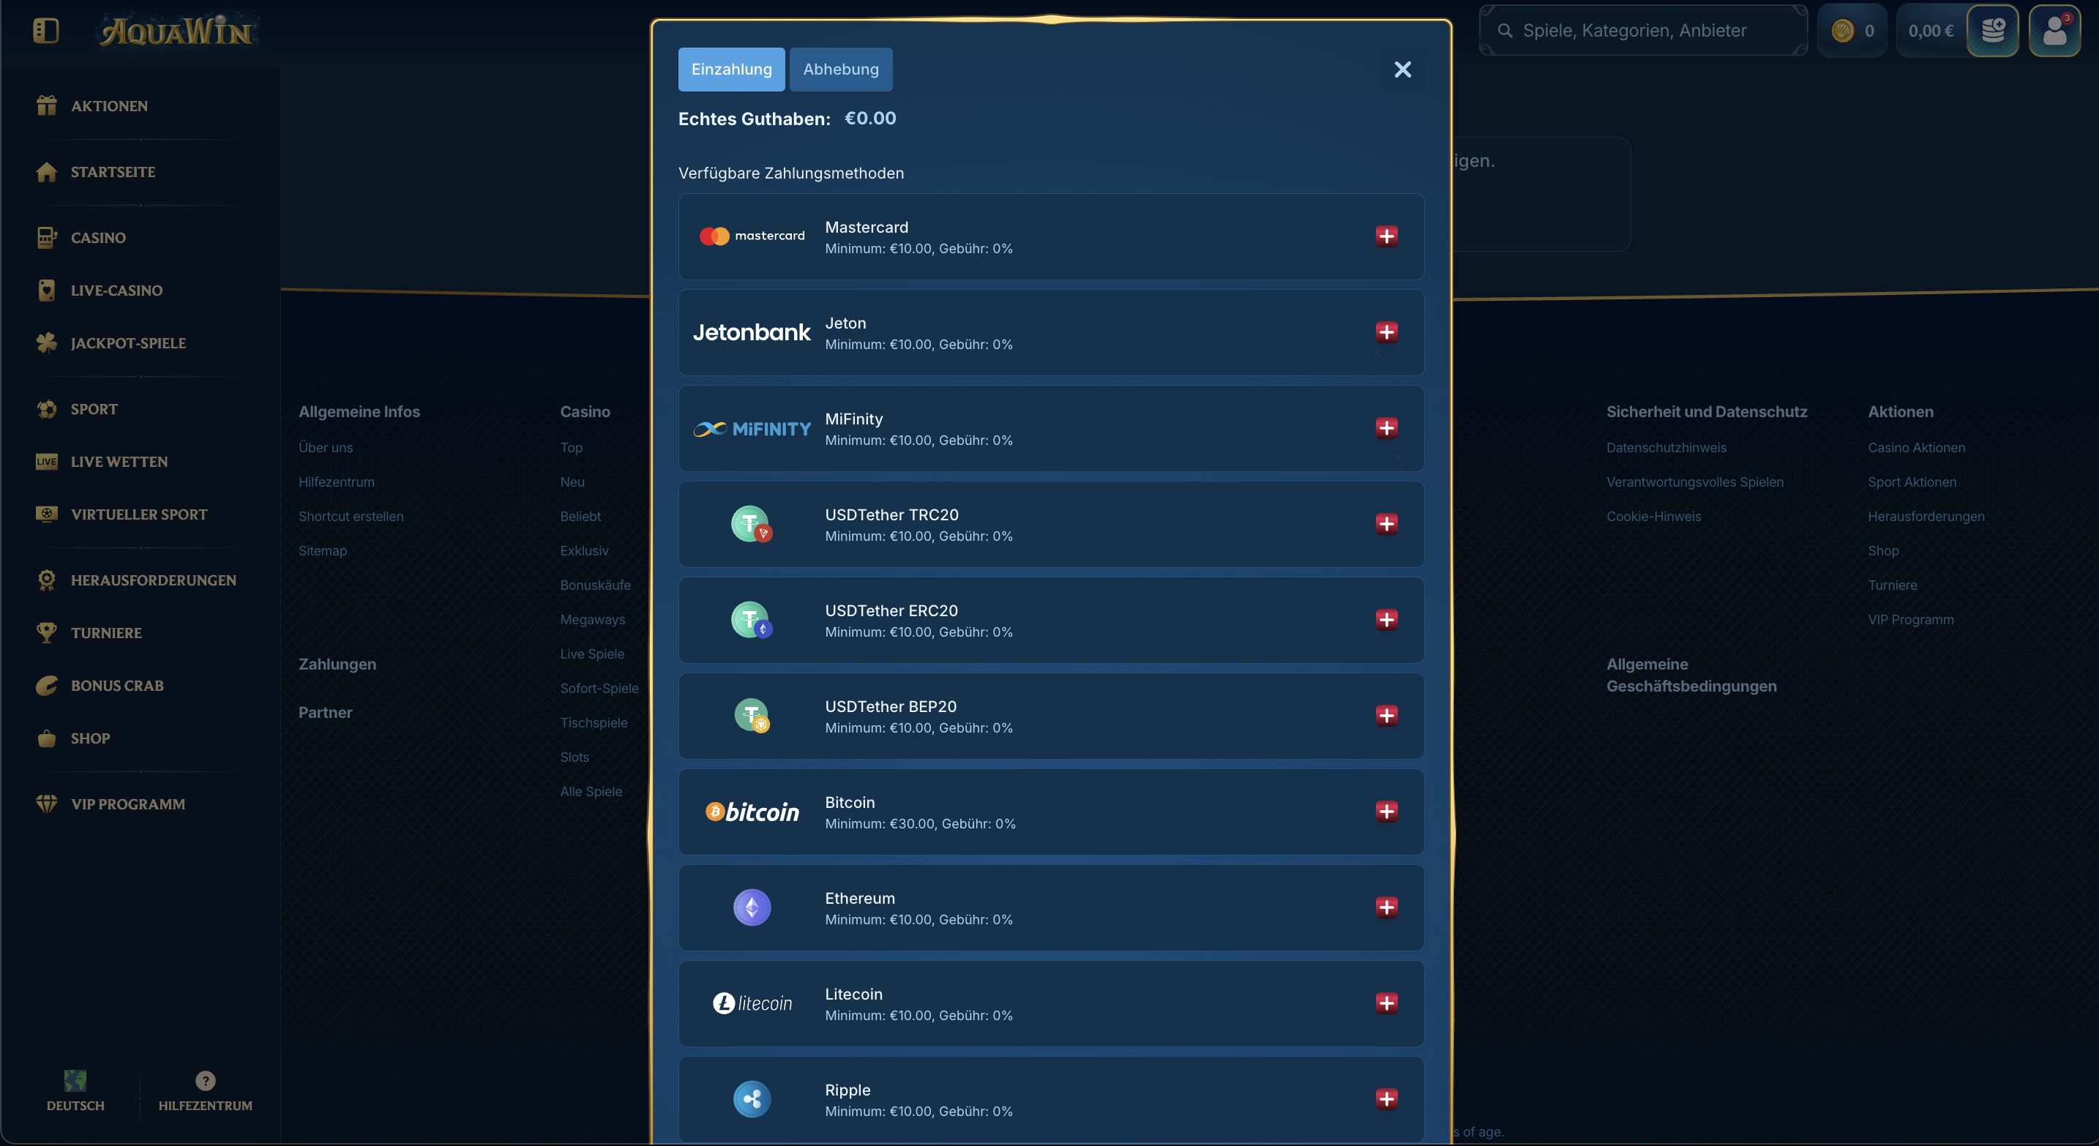Expand the Mastercard payment method plus
2099x1146 pixels.
click(x=1386, y=236)
